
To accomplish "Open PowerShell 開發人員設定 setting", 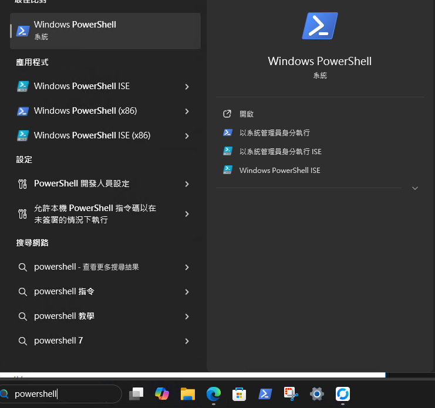I will coord(105,184).
